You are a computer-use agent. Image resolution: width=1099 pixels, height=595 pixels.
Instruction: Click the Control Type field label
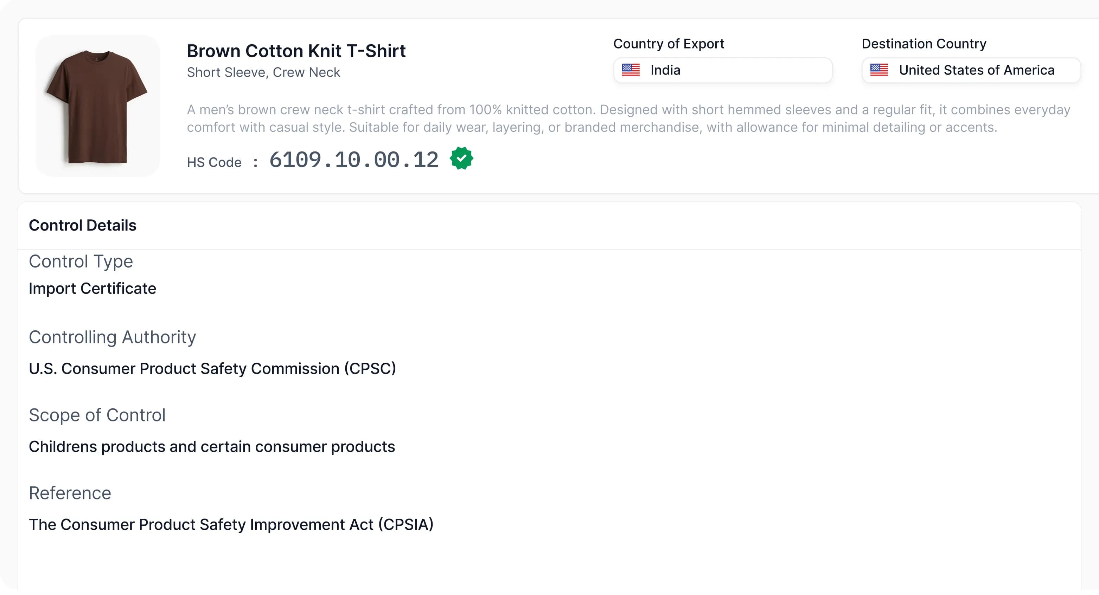81,261
